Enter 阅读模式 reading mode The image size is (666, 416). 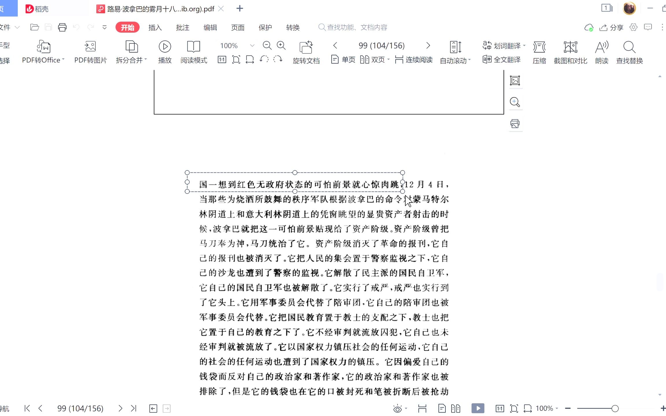tap(194, 52)
